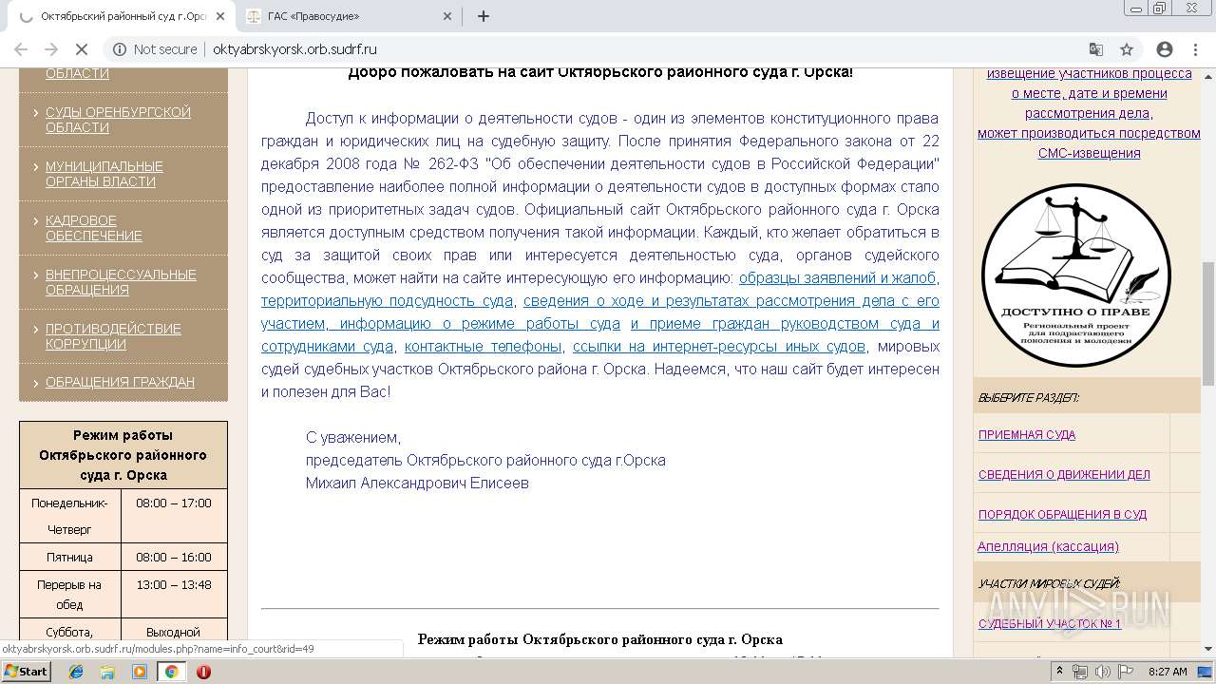Click the 13:00 – 13:48 break time cell
Screen dimensions: 1216x684
(174, 594)
